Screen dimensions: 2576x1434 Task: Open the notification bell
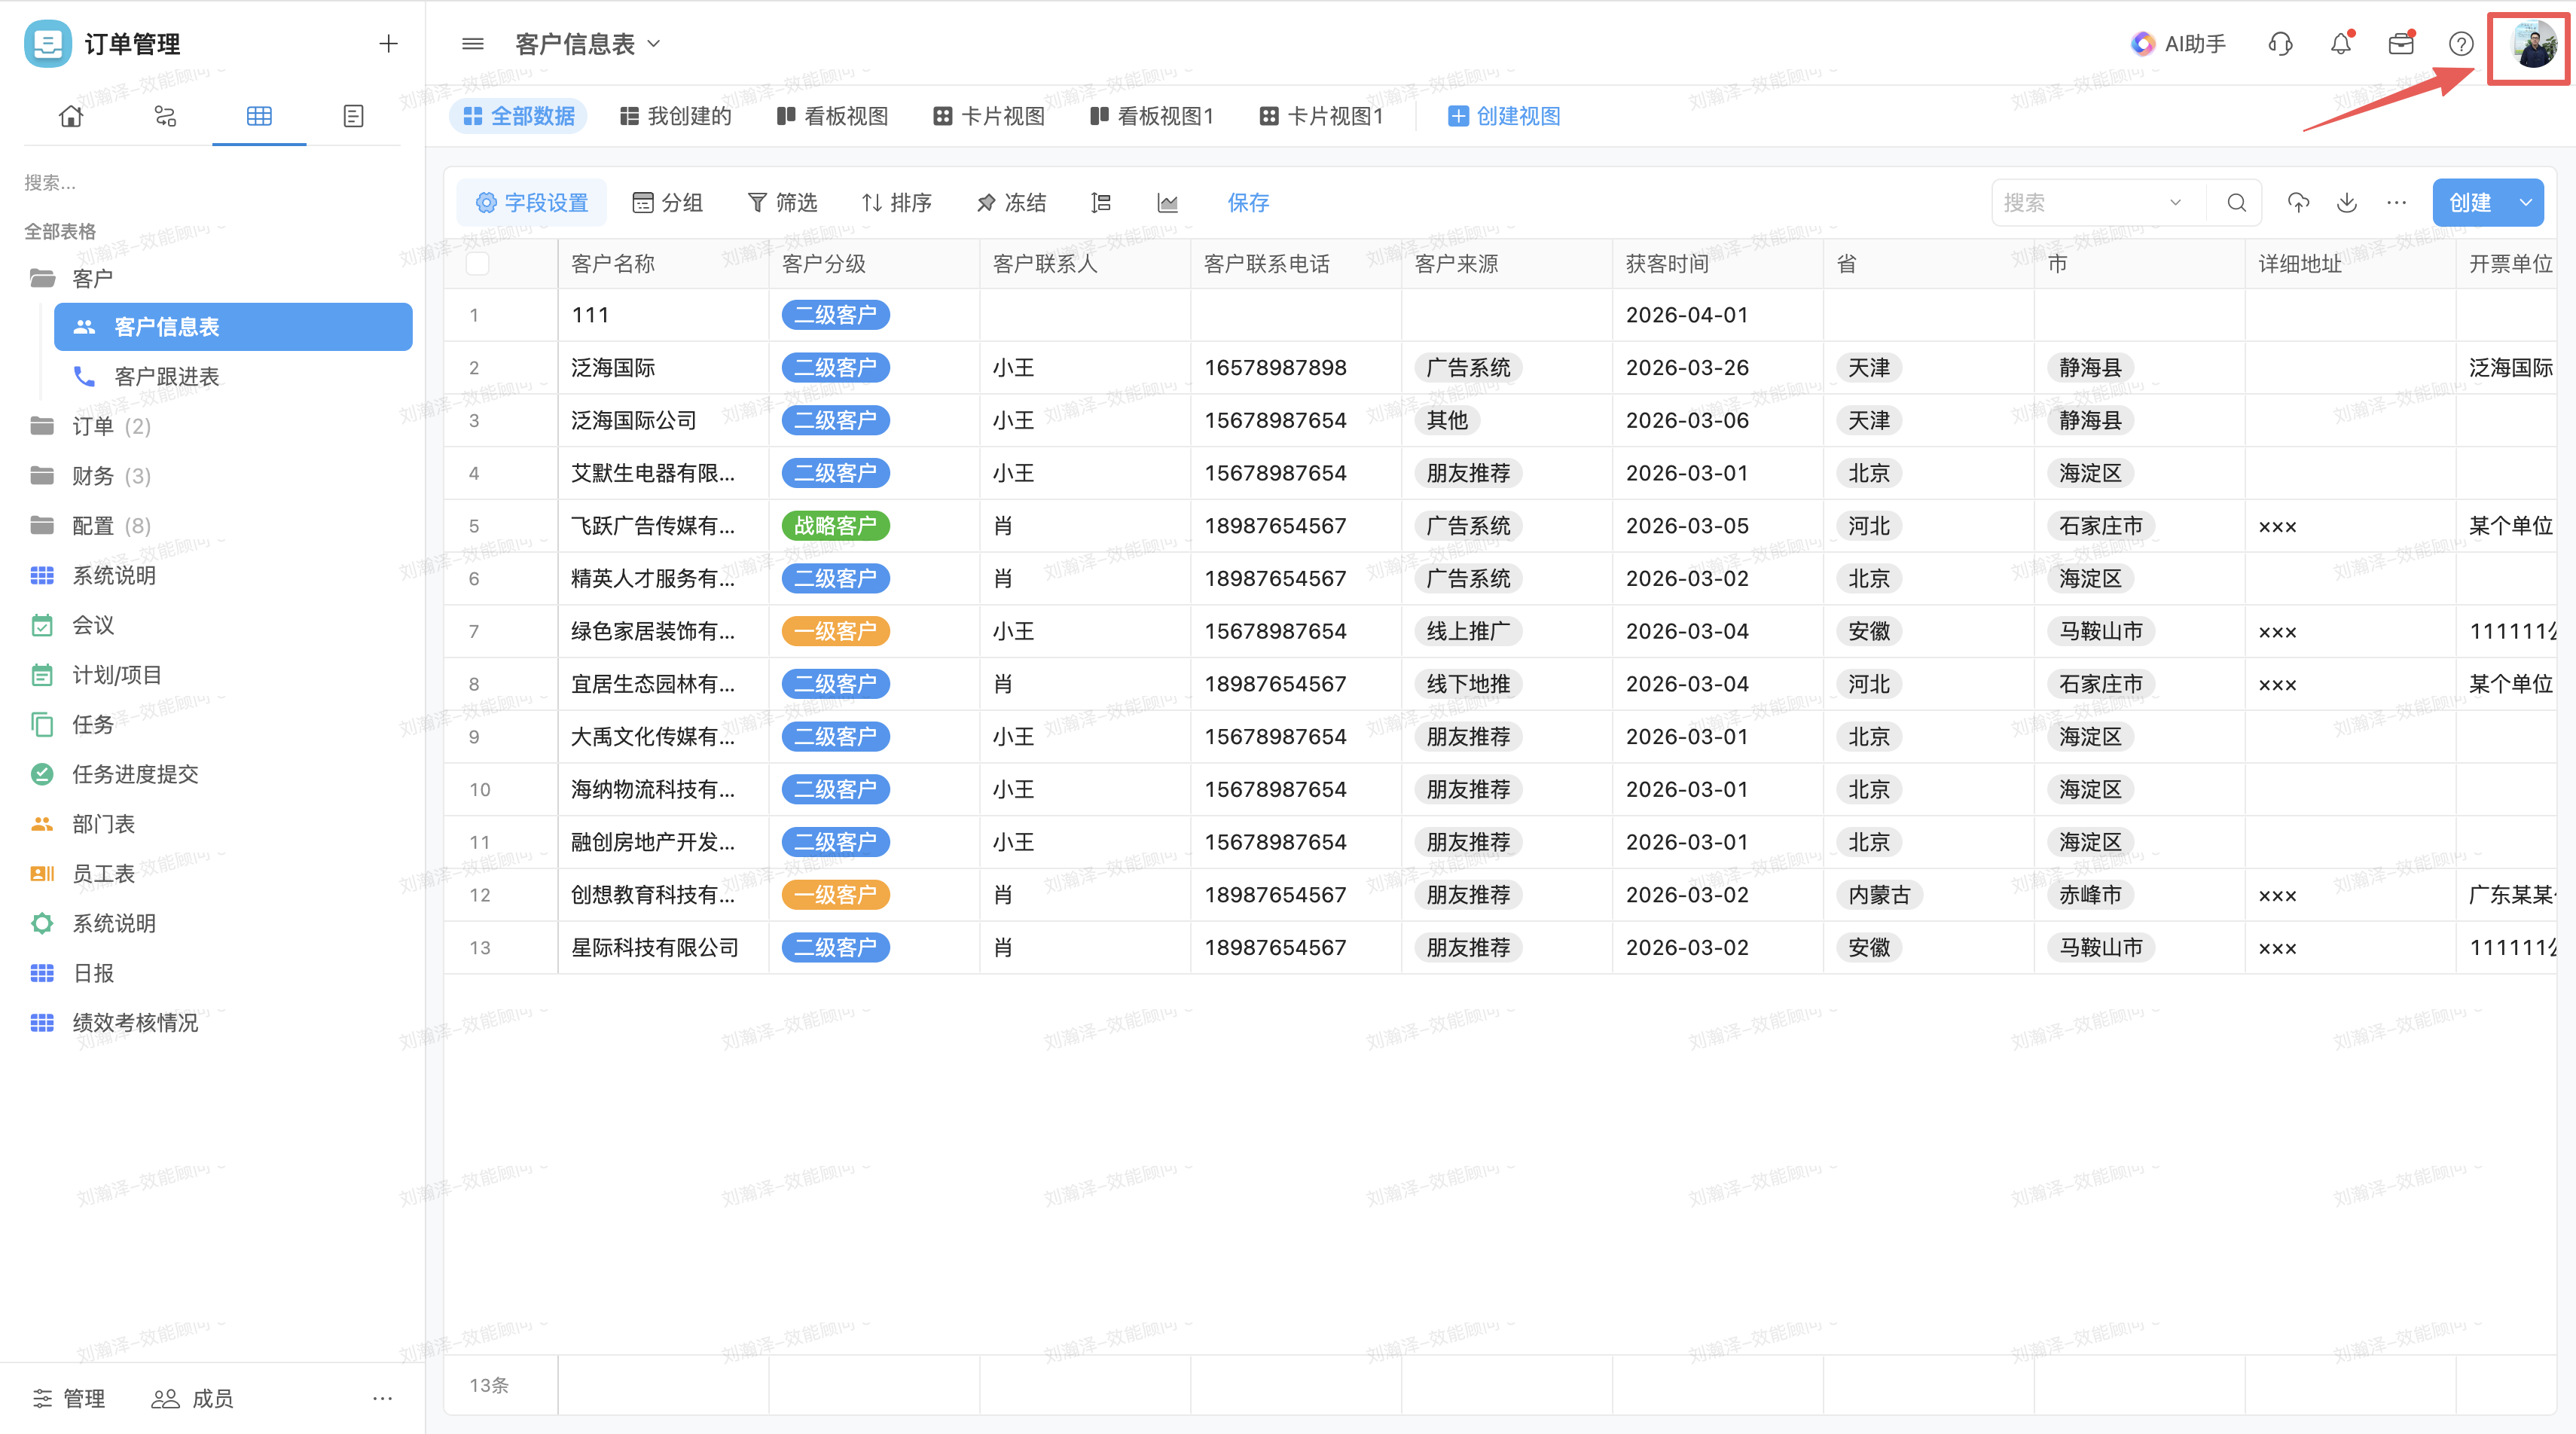2340,44
